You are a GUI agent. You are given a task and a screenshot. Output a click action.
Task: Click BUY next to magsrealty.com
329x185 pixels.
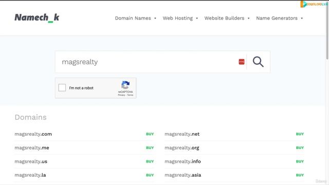pos(150,134)
